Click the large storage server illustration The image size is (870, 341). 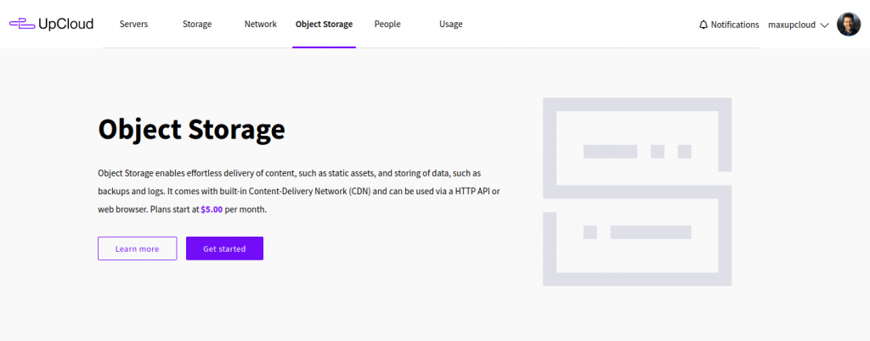(636, 191)
